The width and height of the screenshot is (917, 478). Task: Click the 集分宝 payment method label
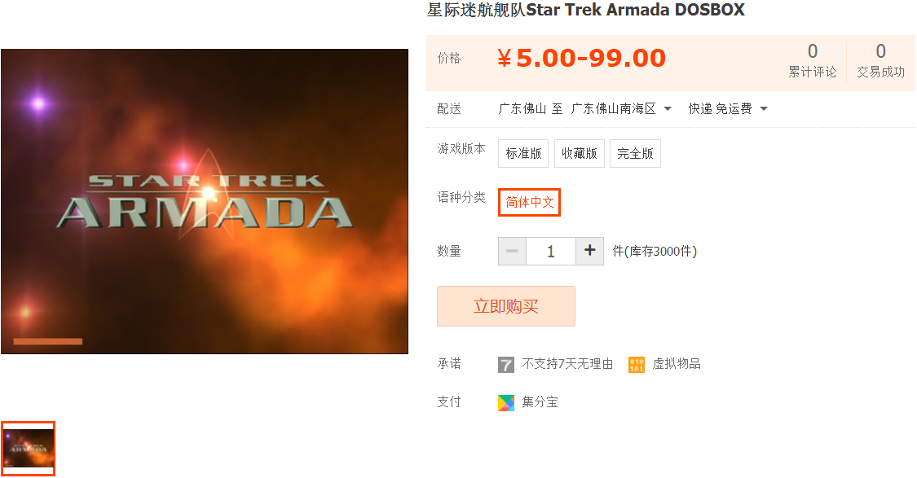click(x=540, y=402)
